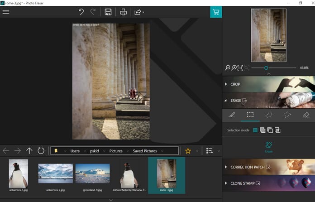Choose the add-to-selection mode
The width and height of the screenshot is (315, 202).
click(262, 130)
